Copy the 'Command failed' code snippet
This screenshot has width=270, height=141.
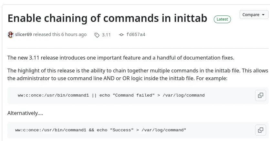pyautogui.click(x=261, y=95)
